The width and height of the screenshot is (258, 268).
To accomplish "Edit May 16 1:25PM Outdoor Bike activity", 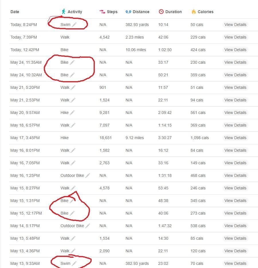I will point(88,175).
